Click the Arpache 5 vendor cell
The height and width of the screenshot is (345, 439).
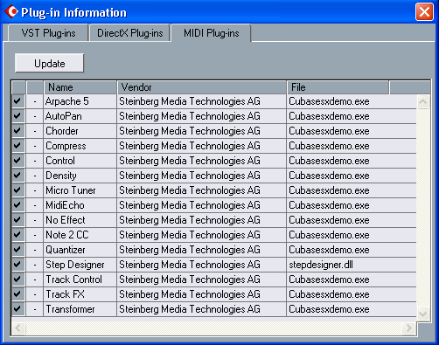pyautogui.click(x=202, y=101)
